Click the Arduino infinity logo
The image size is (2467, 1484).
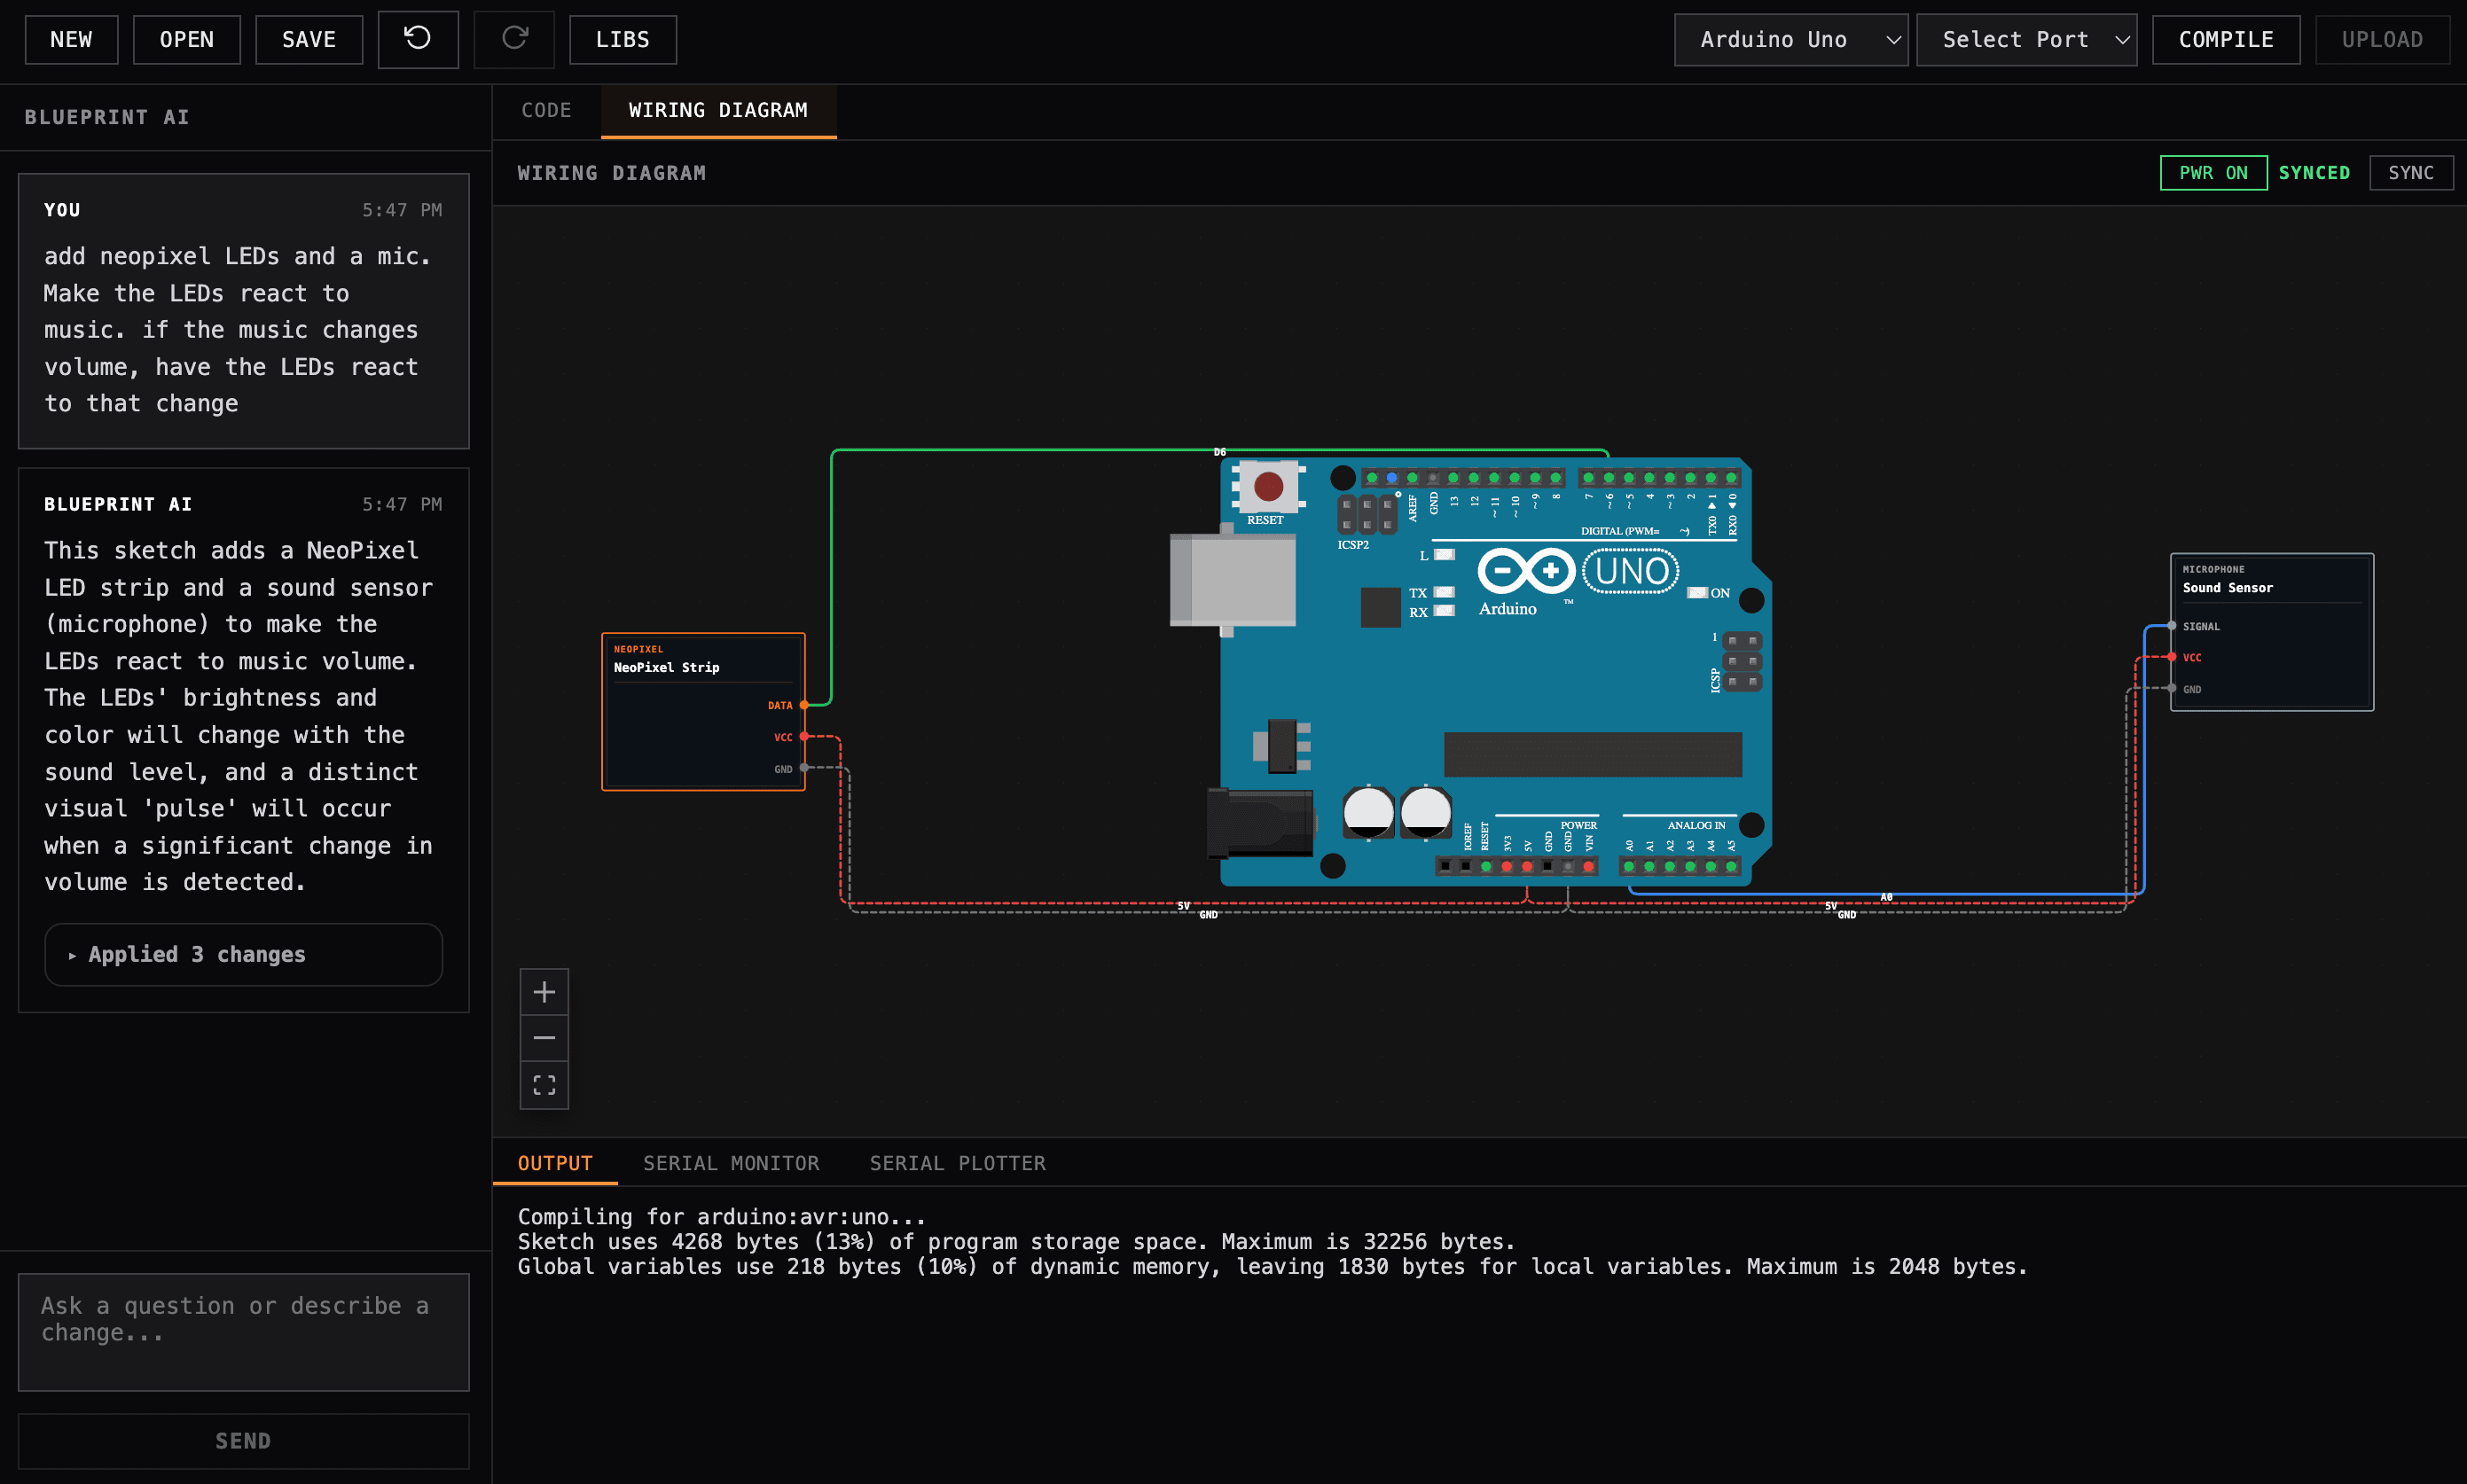(x=1526, y=572)
